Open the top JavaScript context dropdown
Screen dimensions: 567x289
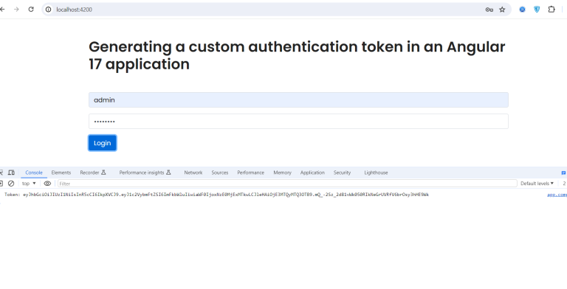(29, 184)
